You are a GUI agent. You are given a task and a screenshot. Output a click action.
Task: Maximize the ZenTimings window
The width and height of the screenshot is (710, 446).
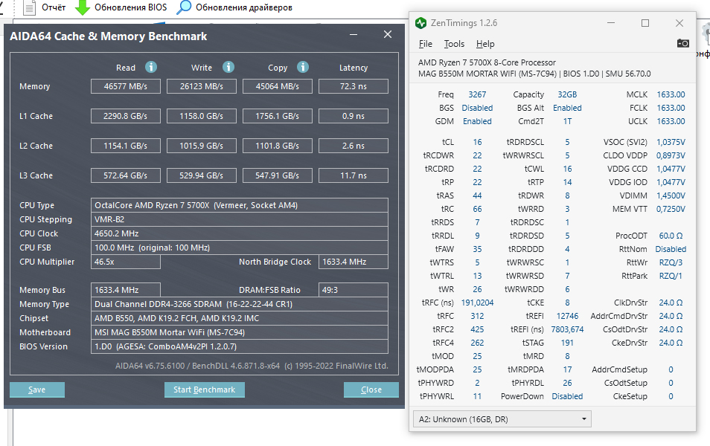[x=645, y=23]
